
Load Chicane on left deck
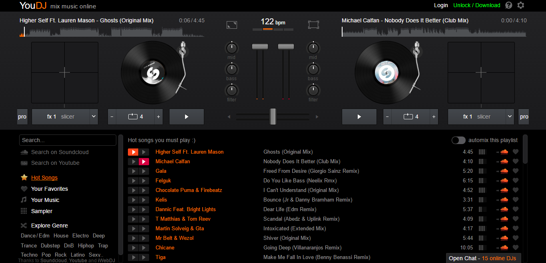pyautogui.click(x=133, y=248)
